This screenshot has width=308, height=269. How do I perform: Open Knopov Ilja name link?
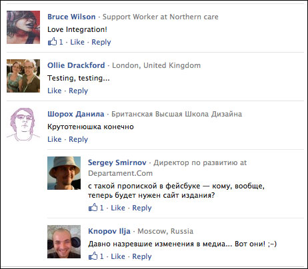[x=109, y=231]
